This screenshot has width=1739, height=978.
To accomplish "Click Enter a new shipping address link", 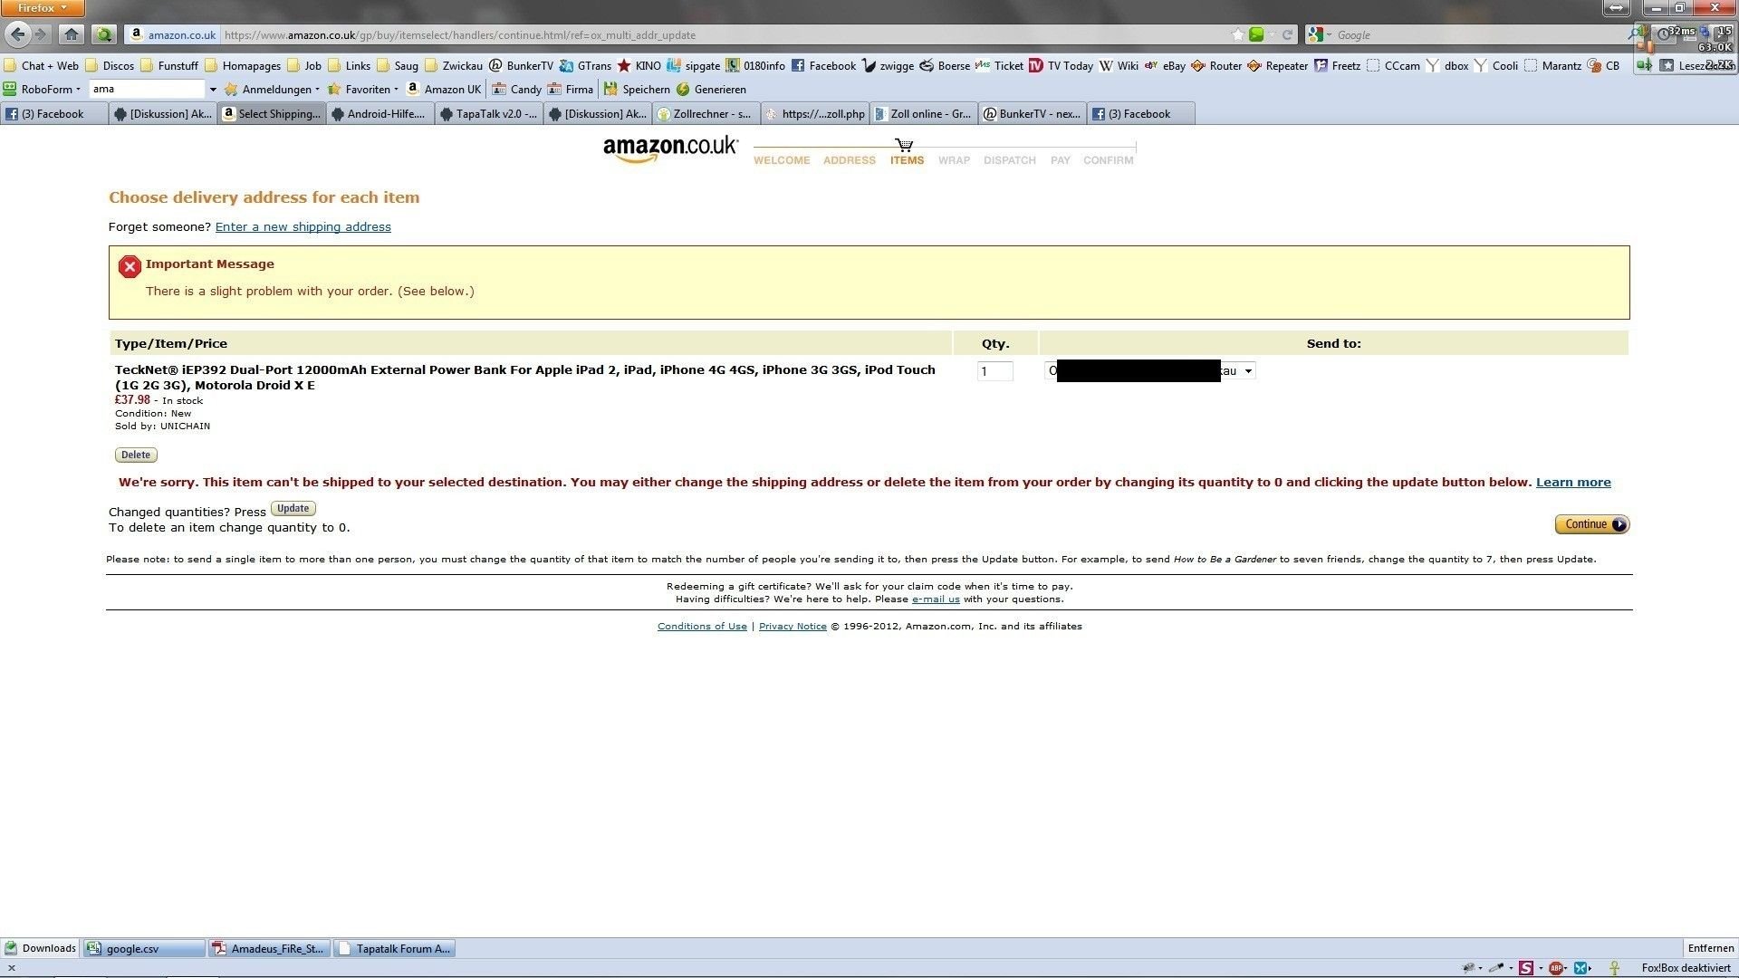I will pos(303,226).
